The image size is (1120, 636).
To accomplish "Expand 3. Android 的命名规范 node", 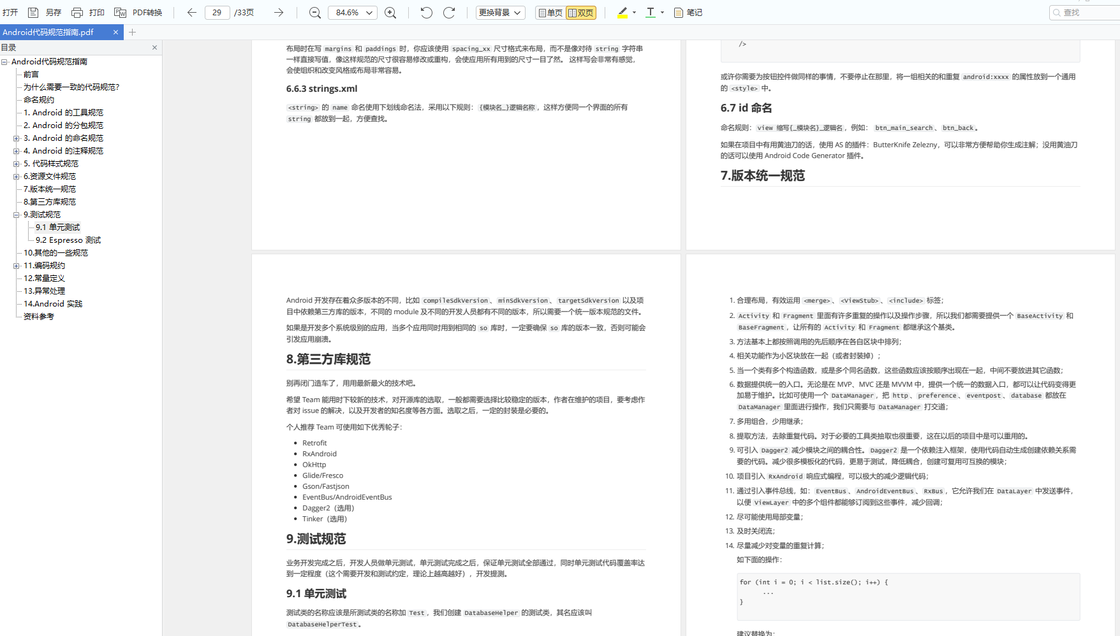I will (x=17, y=138).
